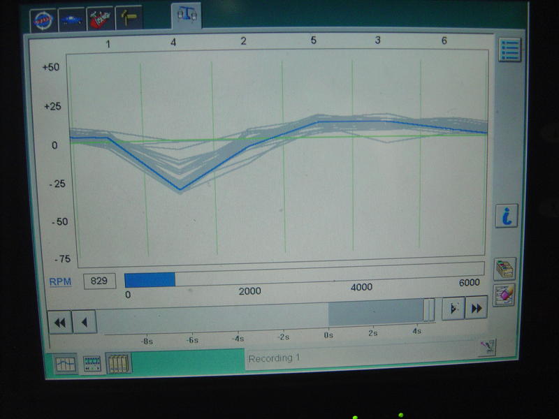559x419 pixels.
Task: Click the RPM label link
Action: (x=60, y=282)
